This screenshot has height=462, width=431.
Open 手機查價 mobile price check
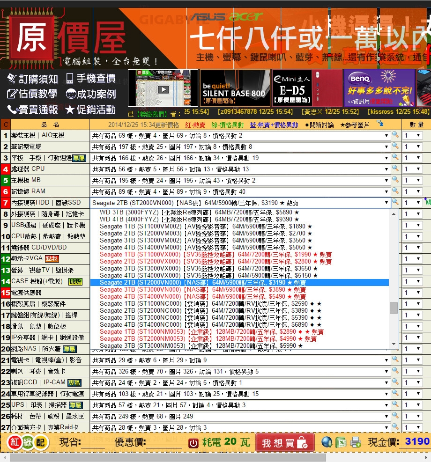(x=91, y=78)
